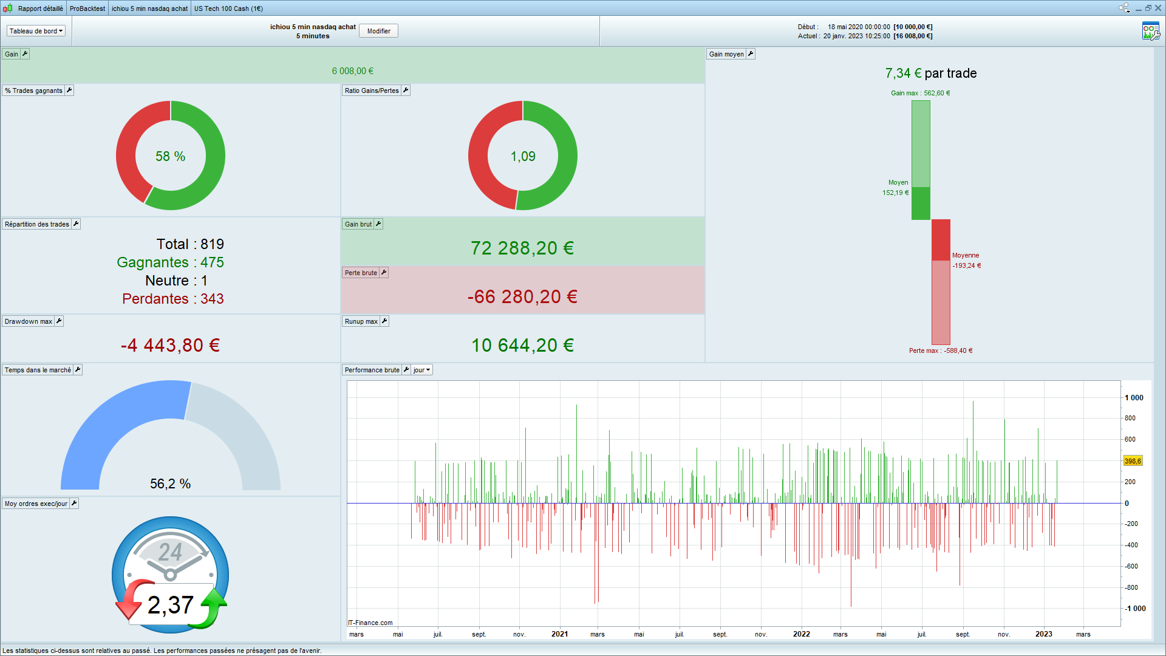Click the Modifier button
Screen dimensions: 1166x656
378,31
